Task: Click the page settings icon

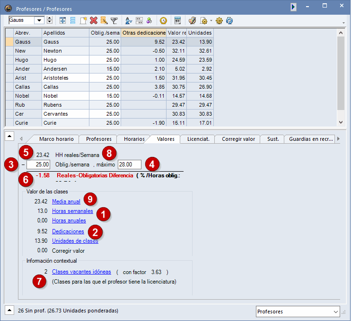Action: tap(204, 21)
